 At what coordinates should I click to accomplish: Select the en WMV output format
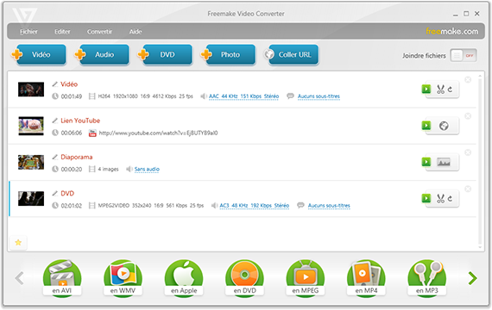click(123, 277)
